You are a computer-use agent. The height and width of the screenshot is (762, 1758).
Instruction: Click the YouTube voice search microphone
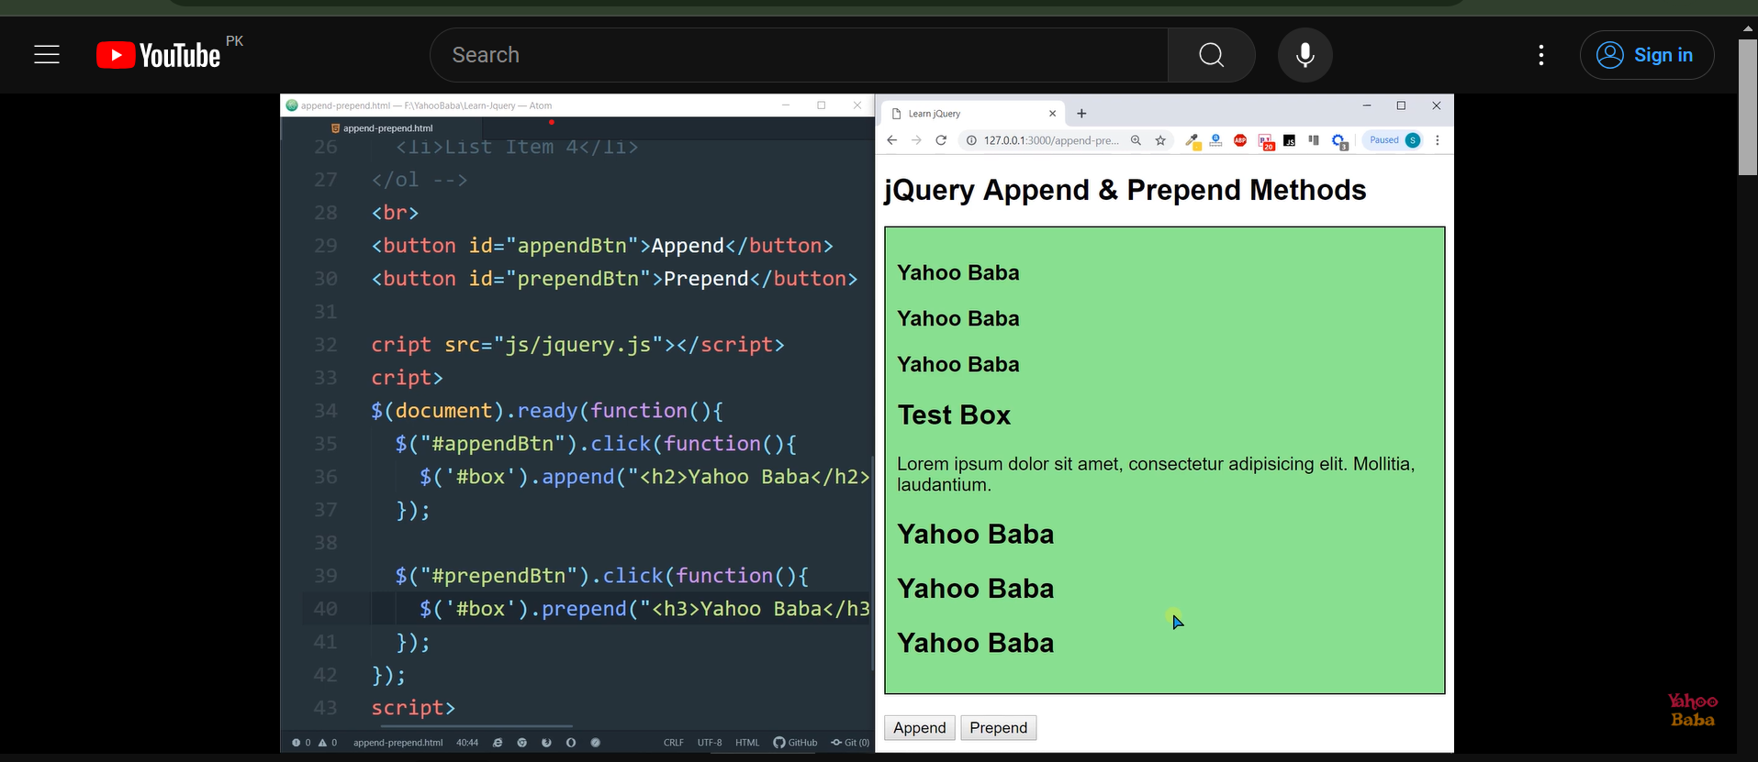coord(1305,55)
